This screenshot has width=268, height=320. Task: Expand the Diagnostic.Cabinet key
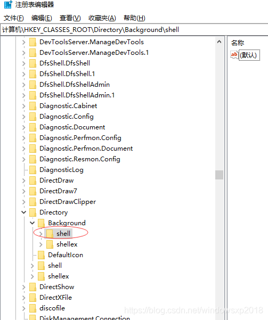[23, 106]
